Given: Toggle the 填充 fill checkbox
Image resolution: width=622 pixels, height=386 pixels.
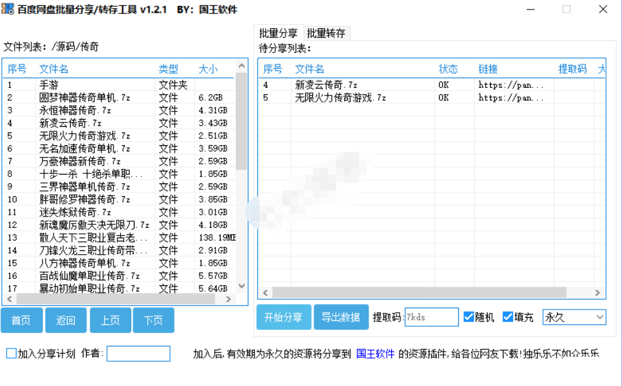Looking at the screenshot, I should 508,317.
